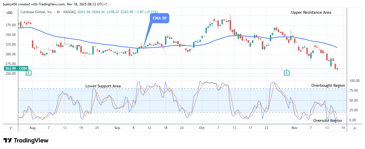Click the Upper Resistance Area text
The height and width of the screenshot is (149, 365).
click(311, 12)
